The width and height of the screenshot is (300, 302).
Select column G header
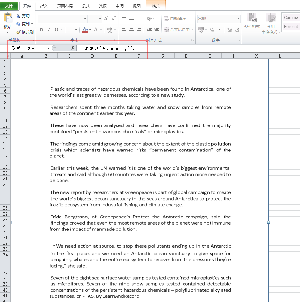pos(163,56)
